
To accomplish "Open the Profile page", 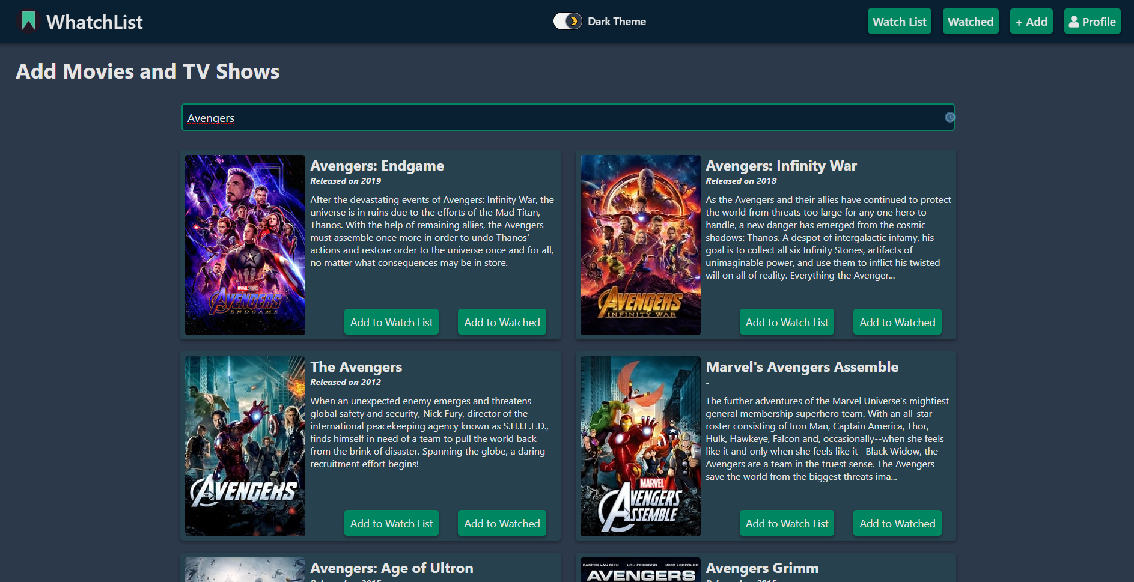I will tap(1092, 22).
